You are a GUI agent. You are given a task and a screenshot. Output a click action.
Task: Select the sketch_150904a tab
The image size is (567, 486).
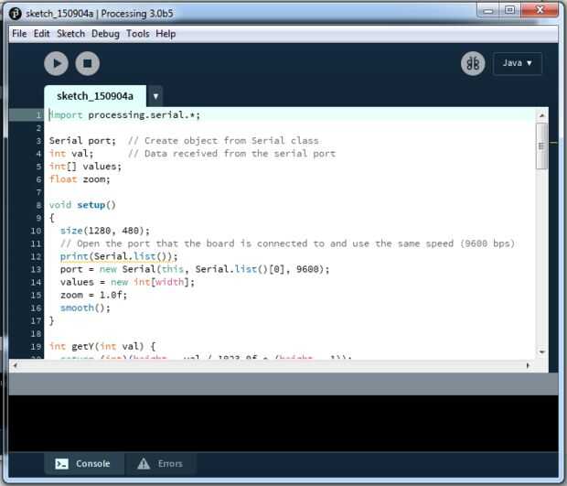(x=95, y=96)
